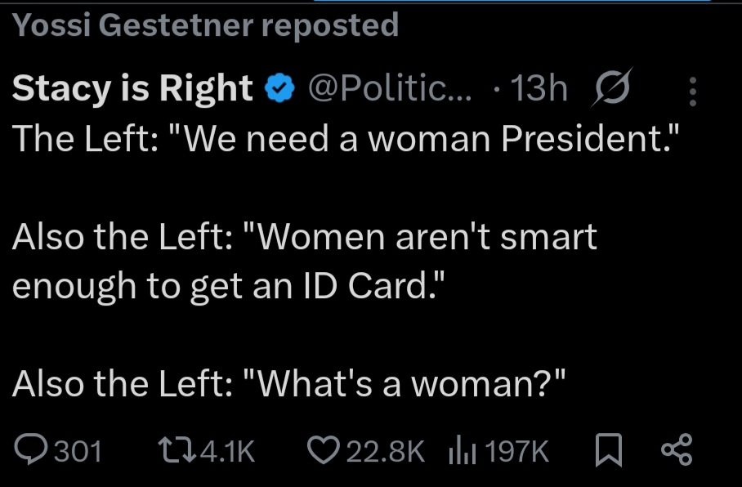Click the 301 replies count
This screenshot has height=487, width=742.
[x=78, y=450]
